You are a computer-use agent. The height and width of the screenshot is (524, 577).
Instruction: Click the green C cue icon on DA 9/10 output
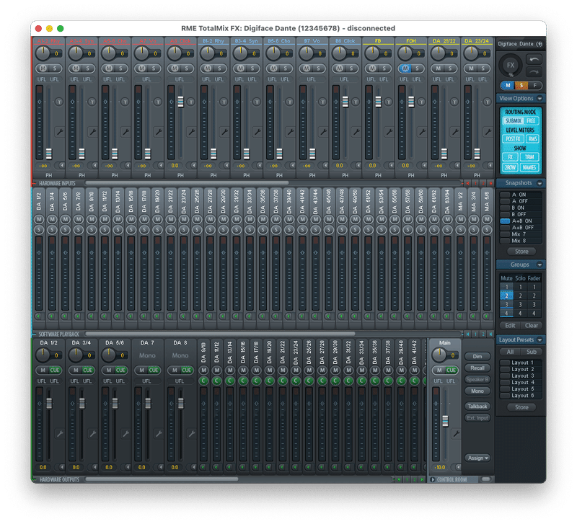coord(203,381)
